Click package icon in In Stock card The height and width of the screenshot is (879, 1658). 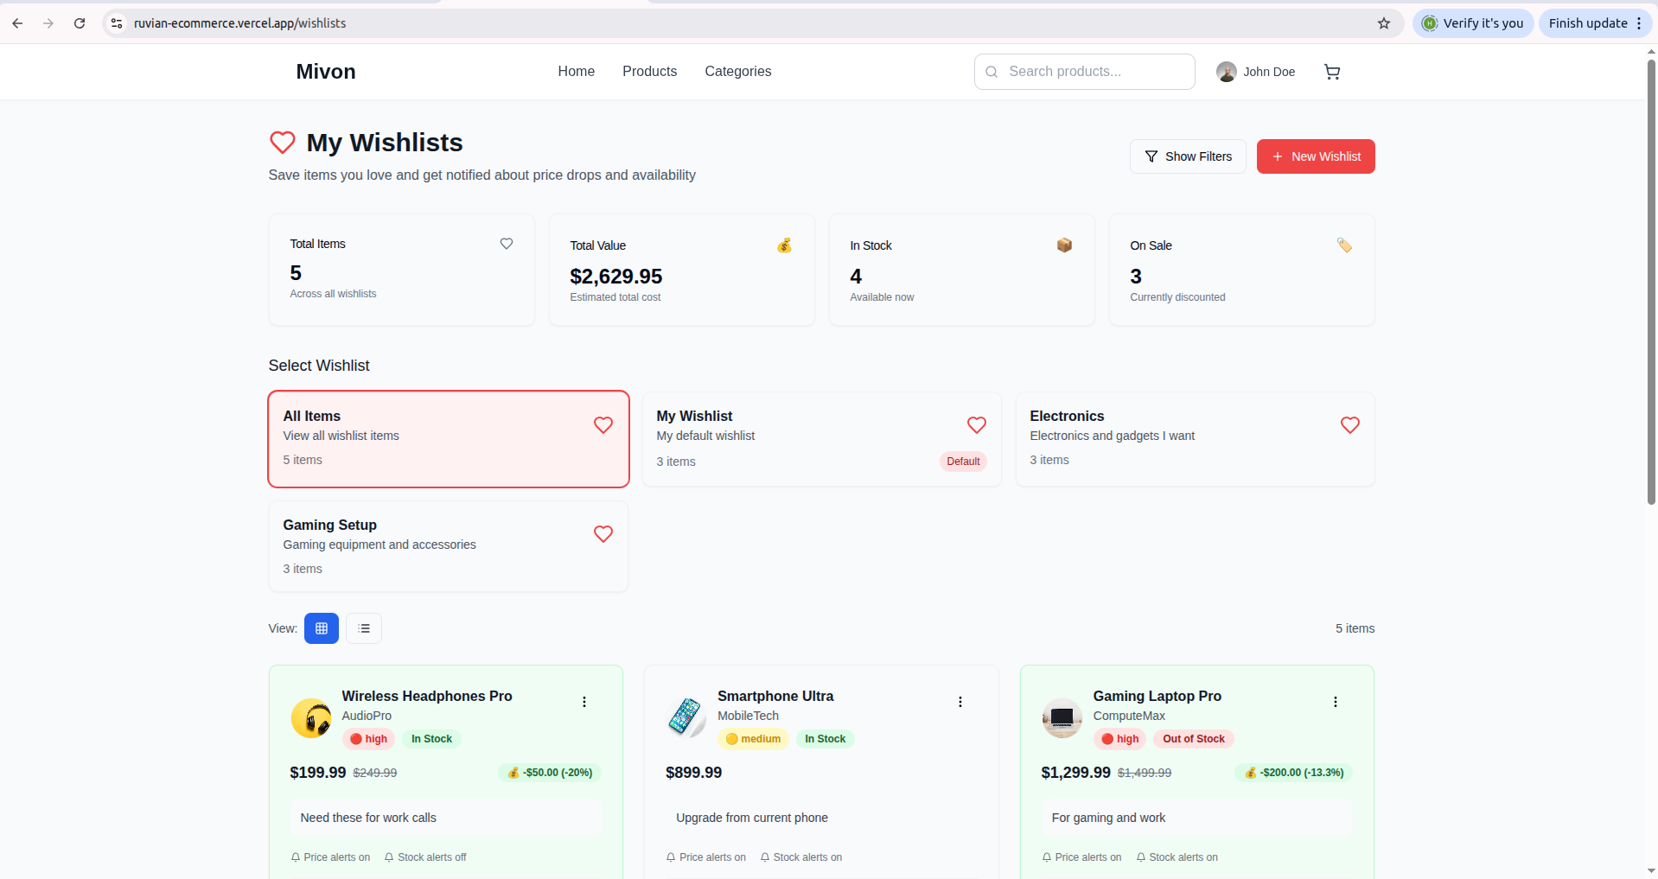coord(1064,245)
